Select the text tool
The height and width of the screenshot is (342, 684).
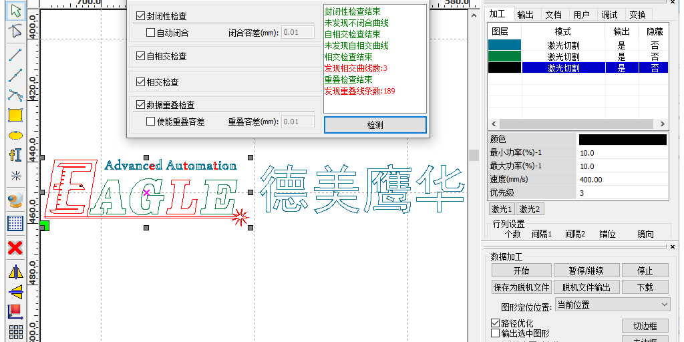pos(16,155)
